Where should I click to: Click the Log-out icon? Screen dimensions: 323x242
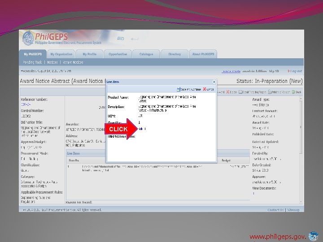[x=288, y=71]
